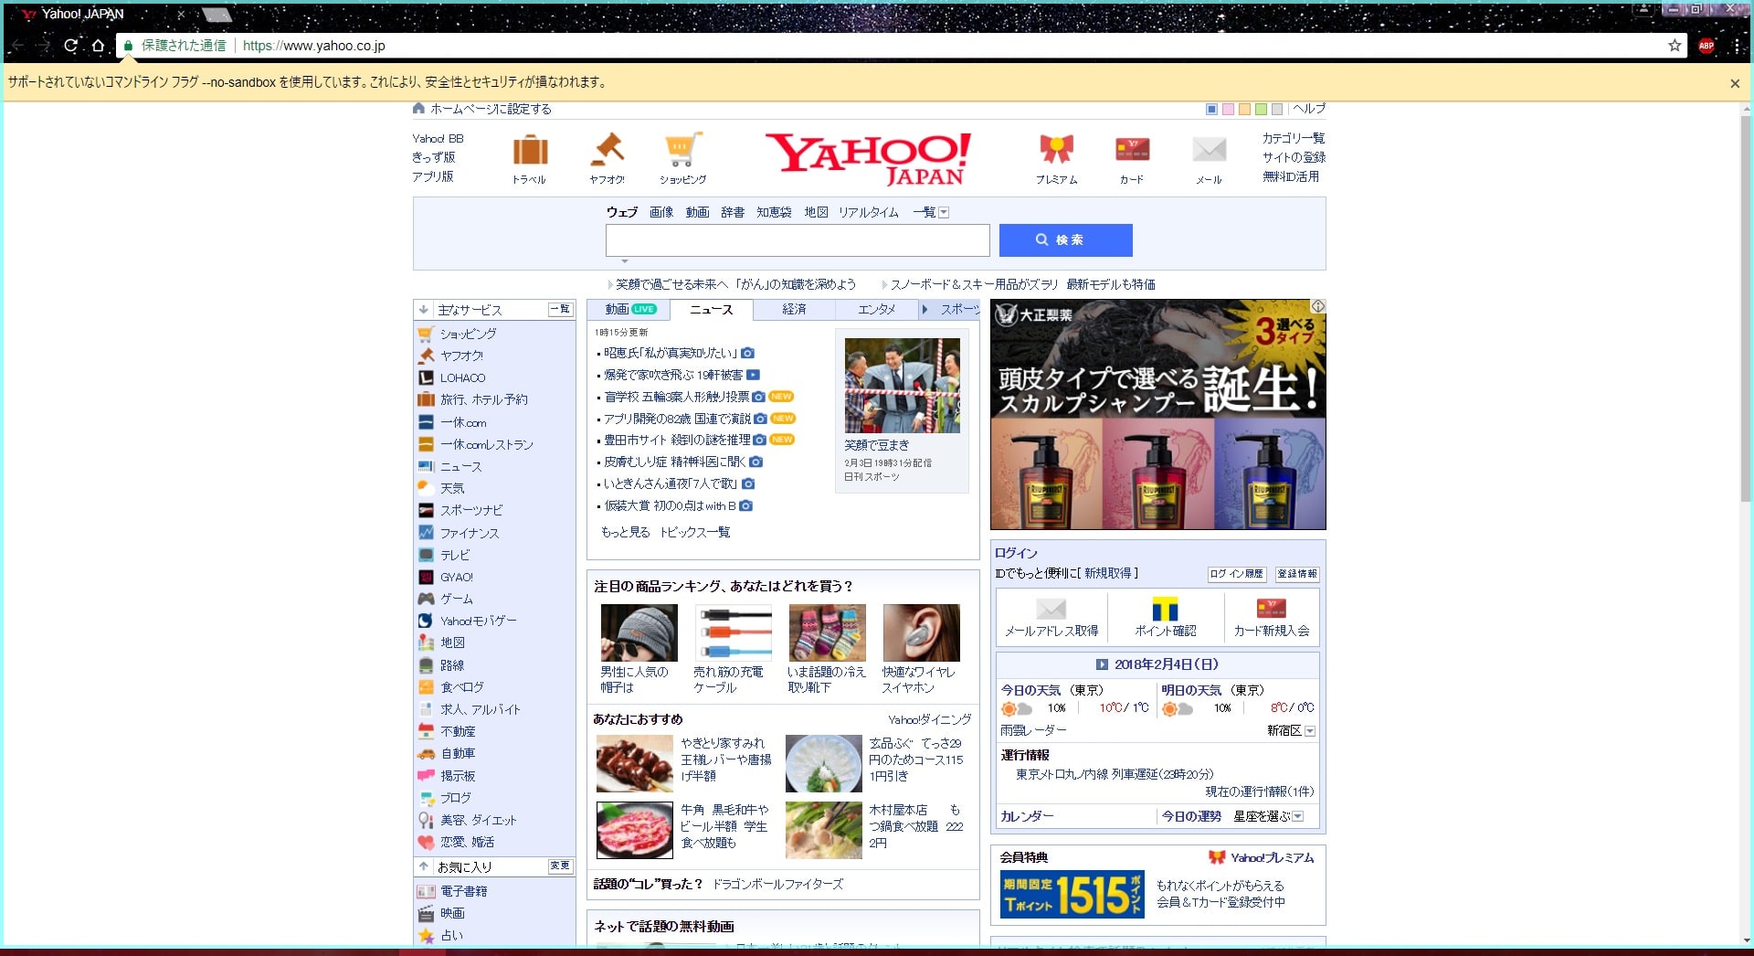This screenshot has width=1754, height=956.
Task: Click the カード新規入会 card icon
Action: coord(1272,609)
